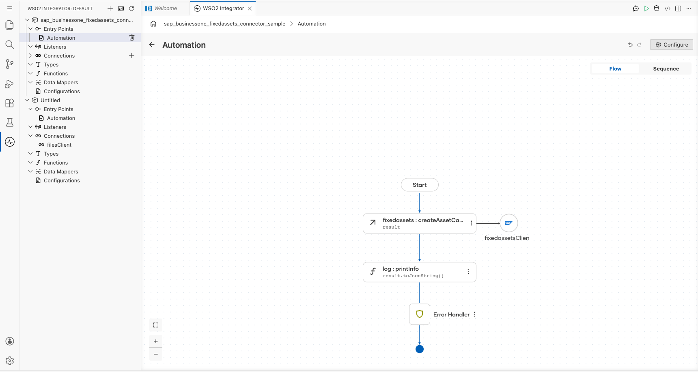This screenshot has height=372, width=698.
Task: Open the Run and Debug view
Action: click(10, 83)
